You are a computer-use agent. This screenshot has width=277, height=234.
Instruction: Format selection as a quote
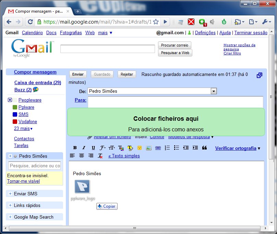click(204, 147)
